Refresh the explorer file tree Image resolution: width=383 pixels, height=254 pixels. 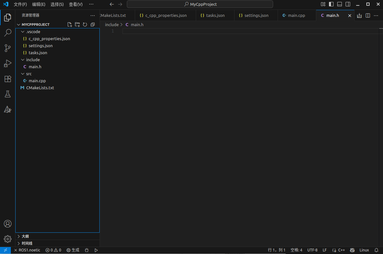pos(85,25)
